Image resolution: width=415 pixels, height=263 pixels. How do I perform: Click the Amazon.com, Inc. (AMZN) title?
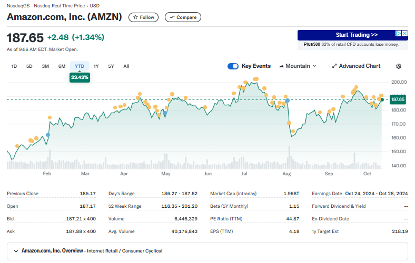point(64,17)
